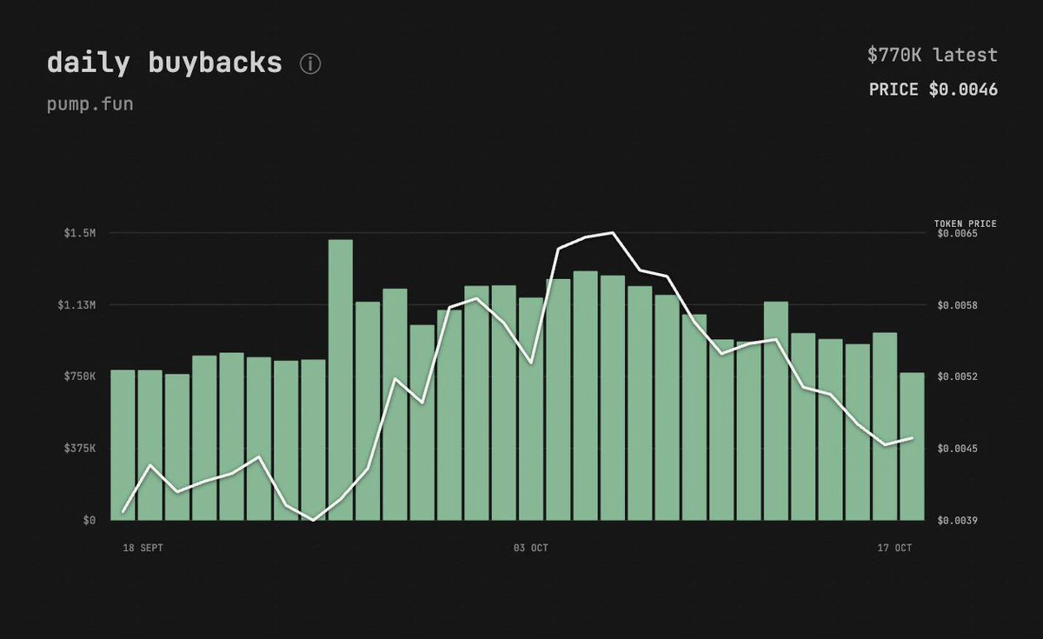Click the info icon beside daily buybacks

[x=310, y=64]
